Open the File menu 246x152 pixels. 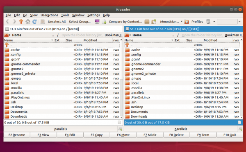click(x=8, y=15)
